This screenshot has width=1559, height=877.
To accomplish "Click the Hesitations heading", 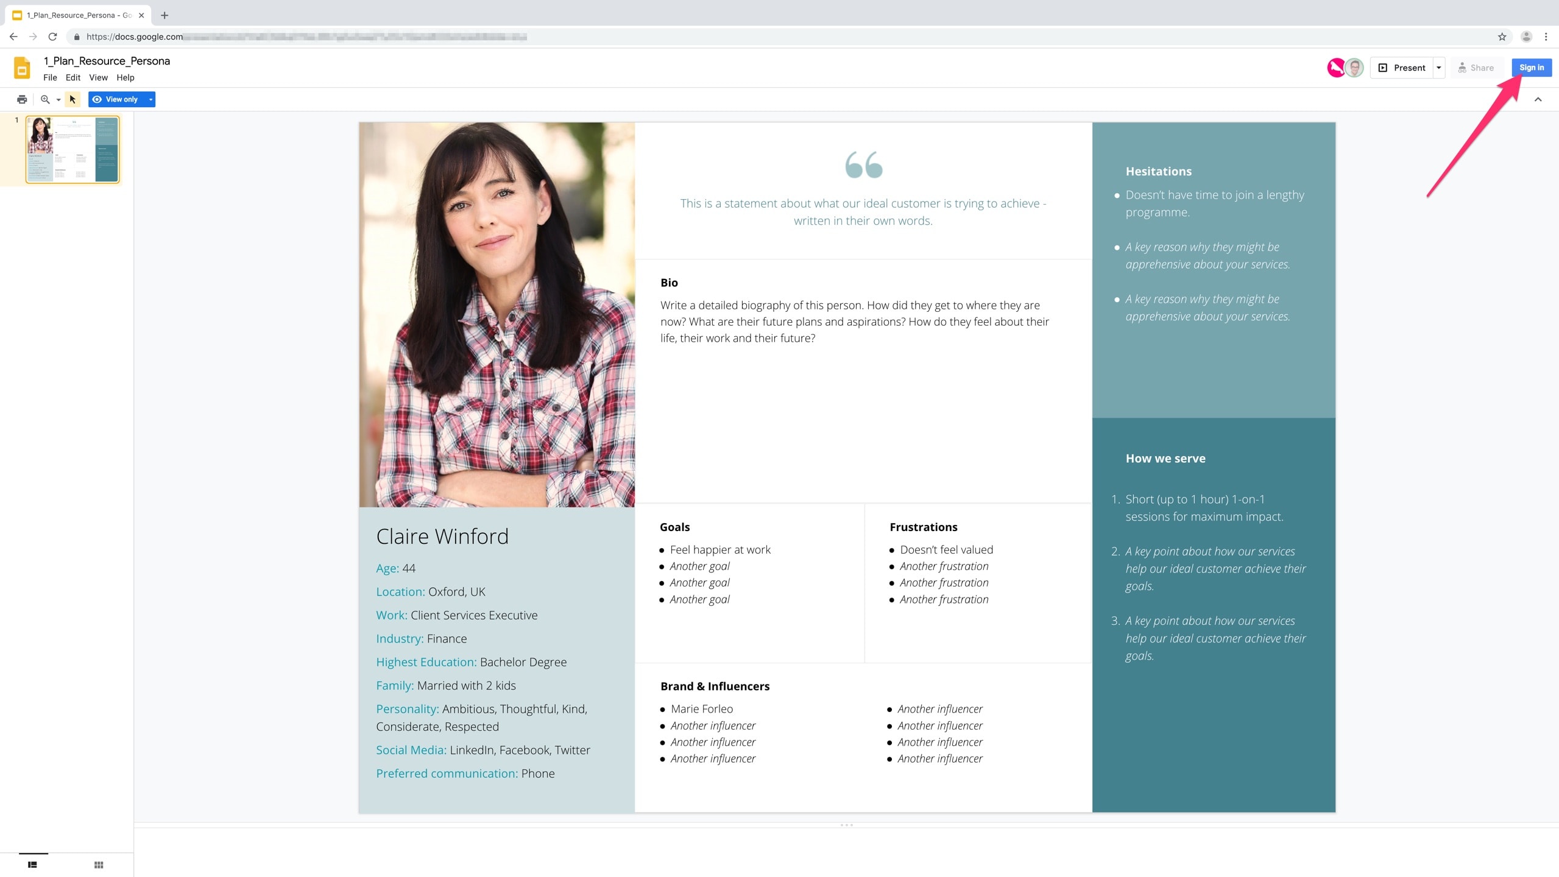I will coord(1158,171).
